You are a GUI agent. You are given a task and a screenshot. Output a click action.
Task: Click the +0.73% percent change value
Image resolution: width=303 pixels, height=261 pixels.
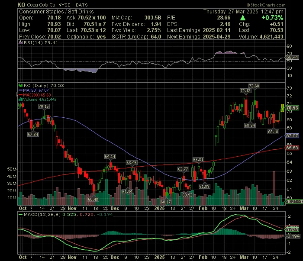pos(272,18)
